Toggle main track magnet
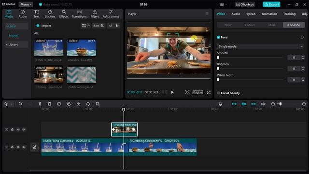This screenshot has height=174, width=309. 234,104
